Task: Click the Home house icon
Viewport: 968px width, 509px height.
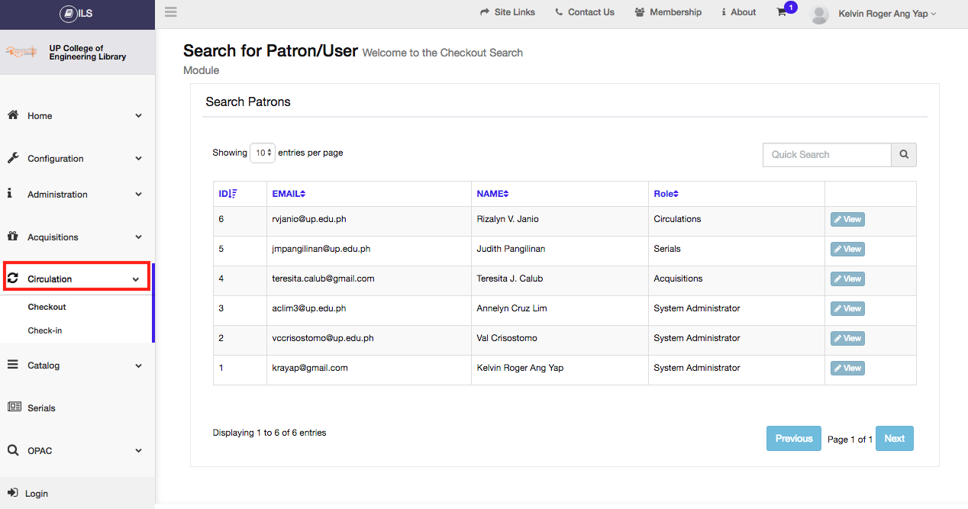Action: (12, 115)
